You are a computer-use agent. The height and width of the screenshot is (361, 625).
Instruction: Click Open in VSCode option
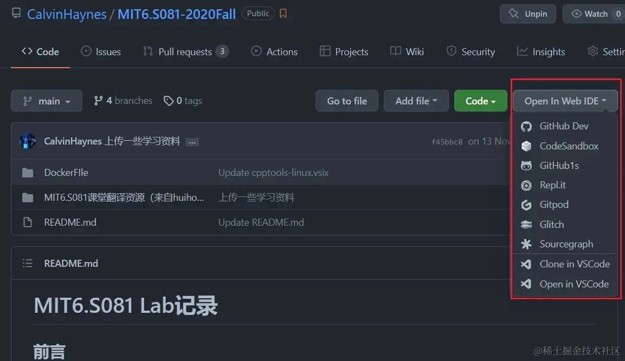pyautogui.click(x=564, y=284)
